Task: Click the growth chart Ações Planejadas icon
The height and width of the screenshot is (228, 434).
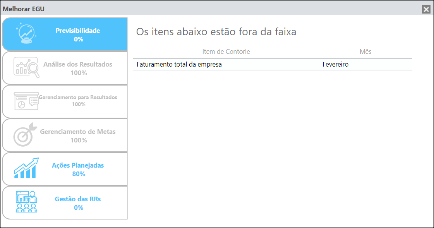Action: (26, 168)
